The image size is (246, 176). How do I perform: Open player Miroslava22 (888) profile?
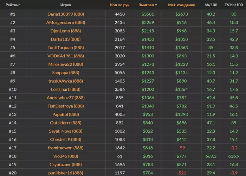click(66, 64)
